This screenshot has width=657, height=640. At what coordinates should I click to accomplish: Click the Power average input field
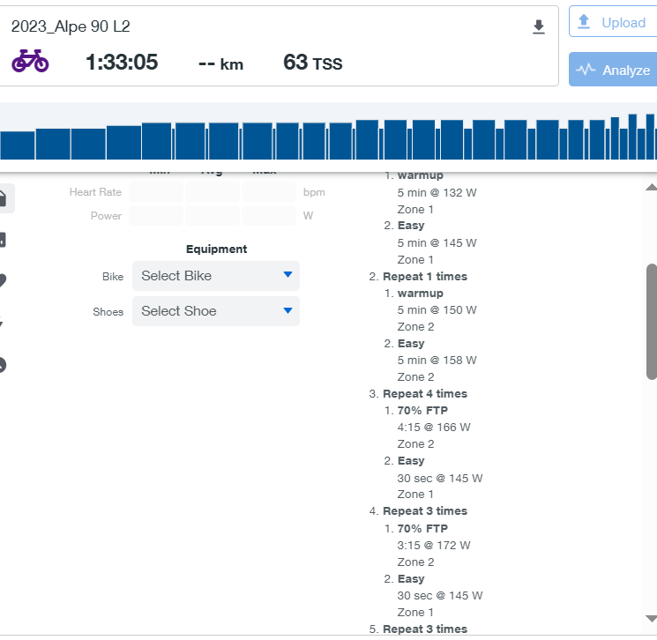[x=213, y=216]
